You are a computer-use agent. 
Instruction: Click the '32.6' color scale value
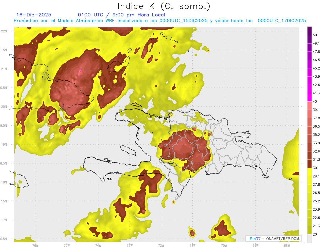coord(316,151)
